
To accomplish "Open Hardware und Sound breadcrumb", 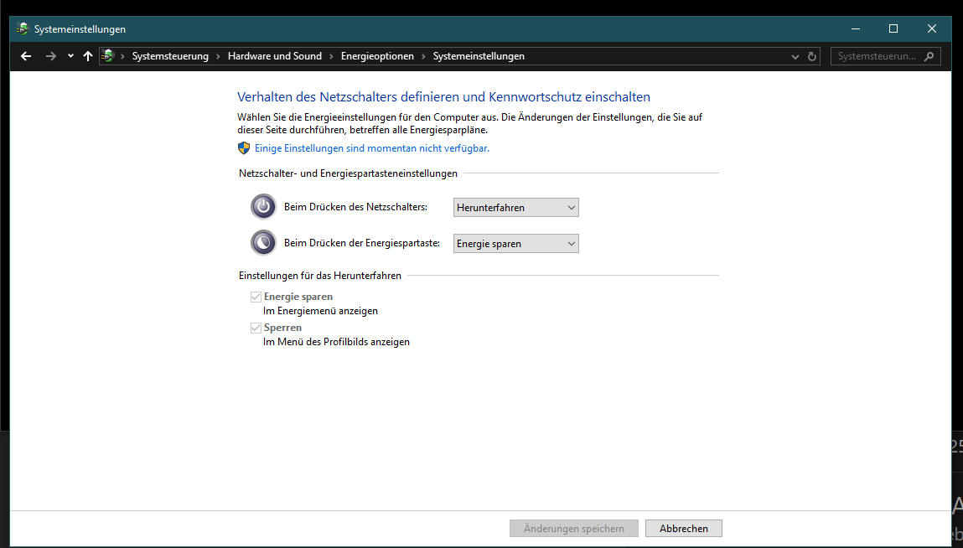I will click(x=275, y=56).
